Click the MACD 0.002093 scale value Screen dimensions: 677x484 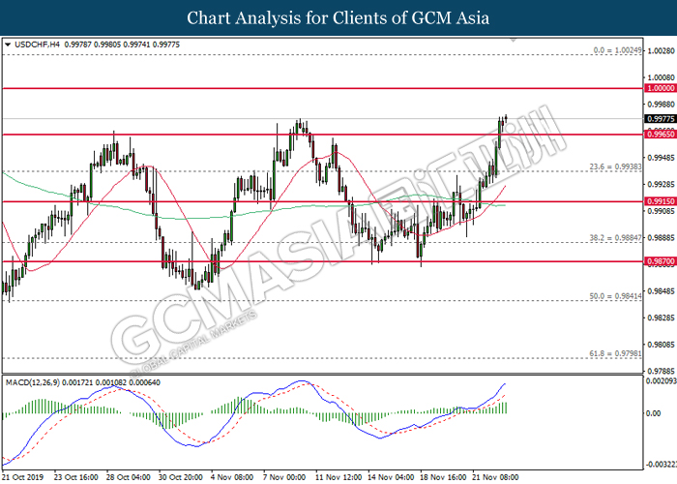[x=661, y=381]
